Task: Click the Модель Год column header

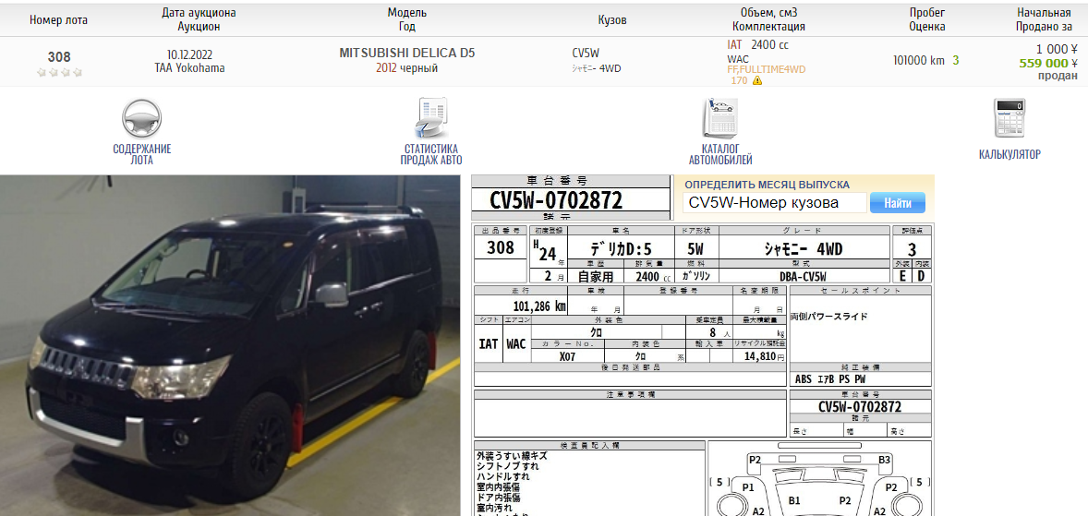Action: point(407,19)
